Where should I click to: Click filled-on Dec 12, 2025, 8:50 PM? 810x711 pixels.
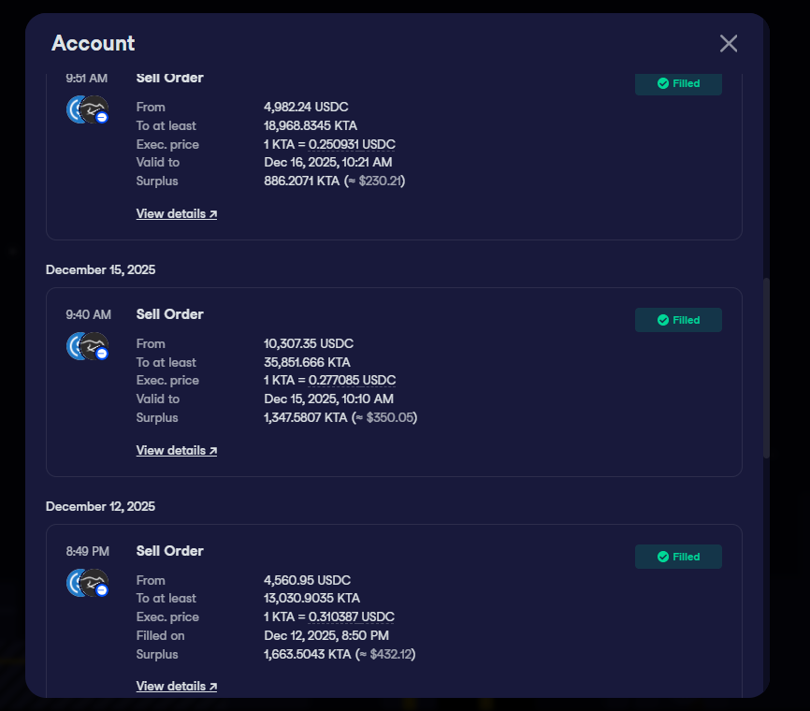click(325, 635)
